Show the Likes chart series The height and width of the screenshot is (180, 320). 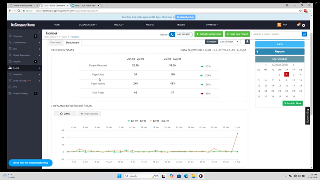tap(65, 114)
